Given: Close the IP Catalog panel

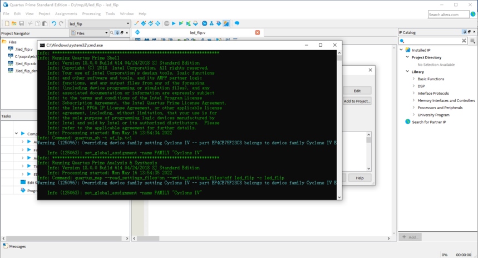Looking at the screenshot, I should [474, 32].
